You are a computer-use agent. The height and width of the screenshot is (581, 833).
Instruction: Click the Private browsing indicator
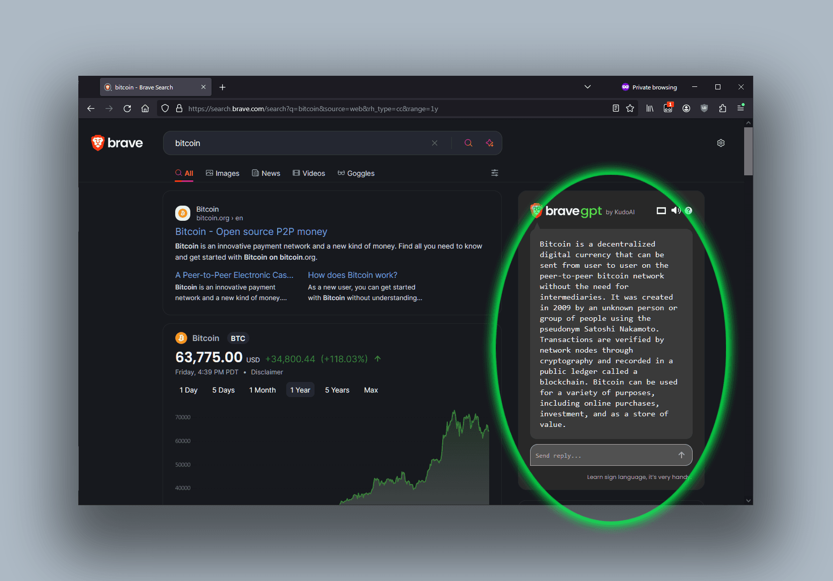tap(649, 87)
